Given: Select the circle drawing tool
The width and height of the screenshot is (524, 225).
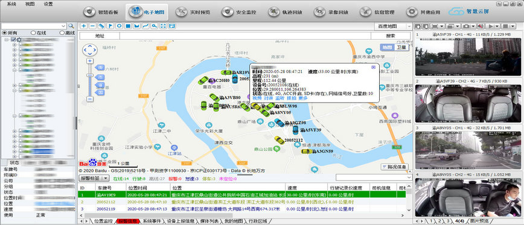Looking at the screenshot, I should 119,26.
